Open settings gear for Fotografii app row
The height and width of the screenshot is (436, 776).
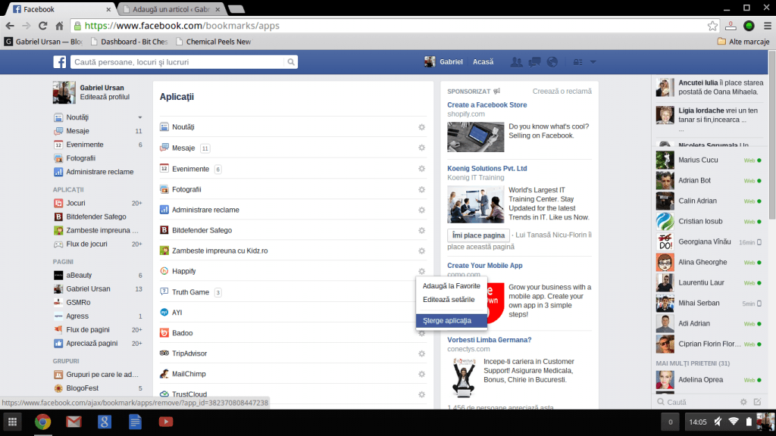coord(421,189)
